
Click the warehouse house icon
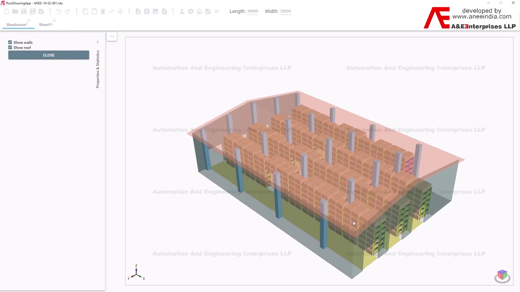click(199, 11)
